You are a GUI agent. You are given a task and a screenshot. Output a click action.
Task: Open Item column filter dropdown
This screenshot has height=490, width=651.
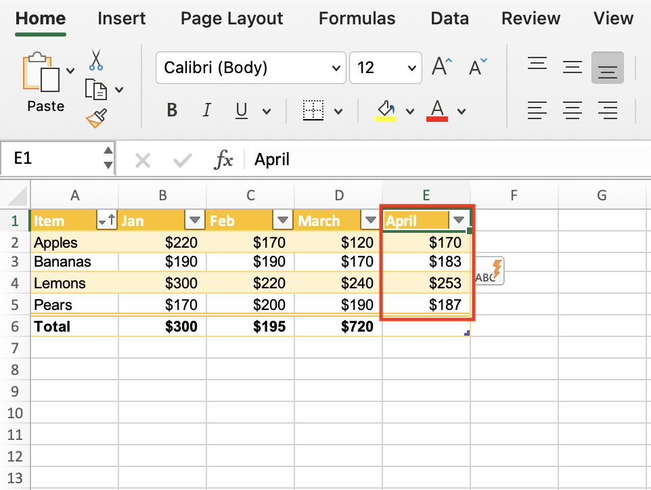[107, 220]
